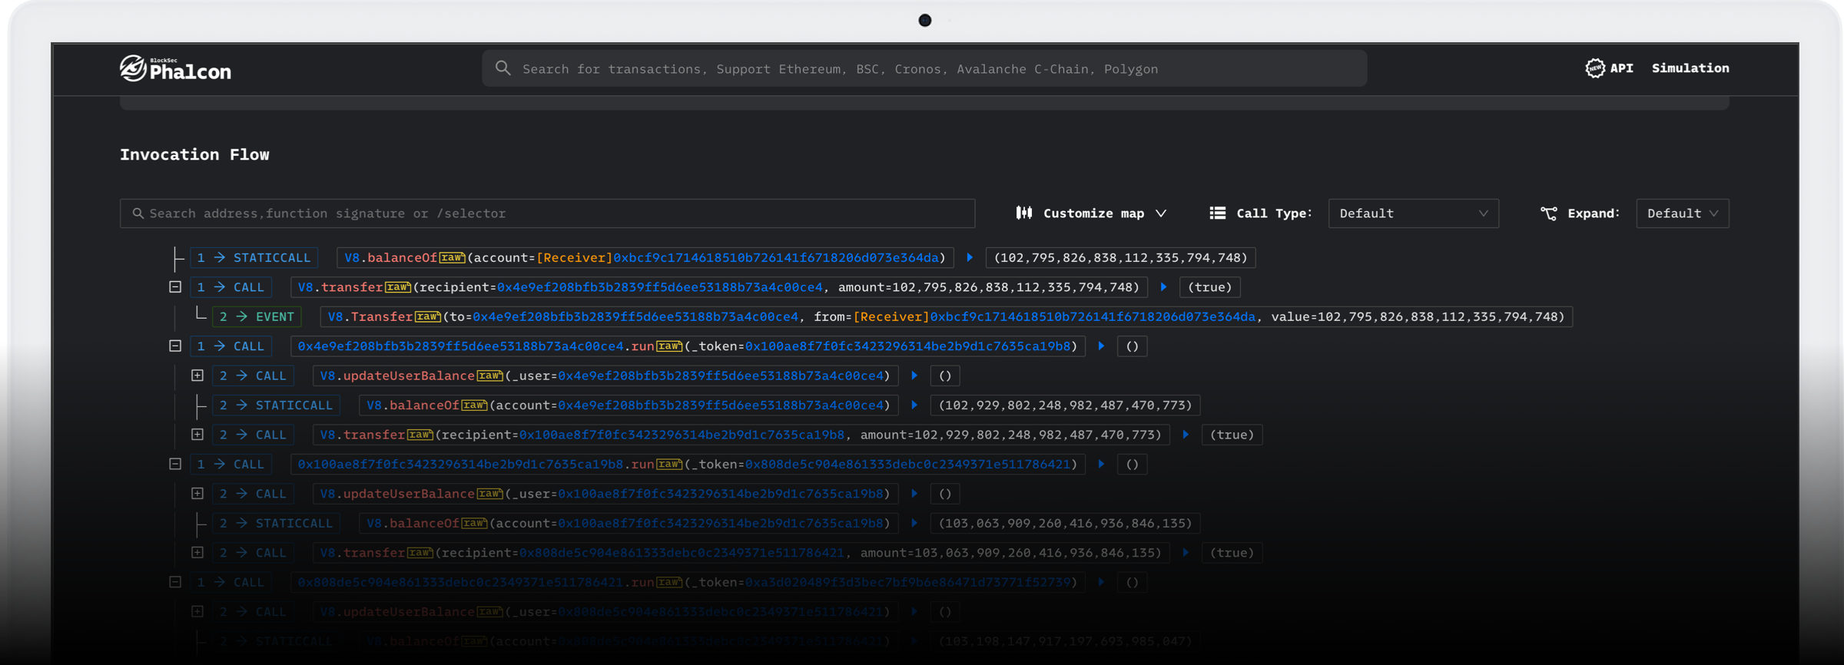This screenshot has width=1844, height=665.
Task: Select return value 102,929,802,248,982,487,470,773
Action: coord(1066,405)
